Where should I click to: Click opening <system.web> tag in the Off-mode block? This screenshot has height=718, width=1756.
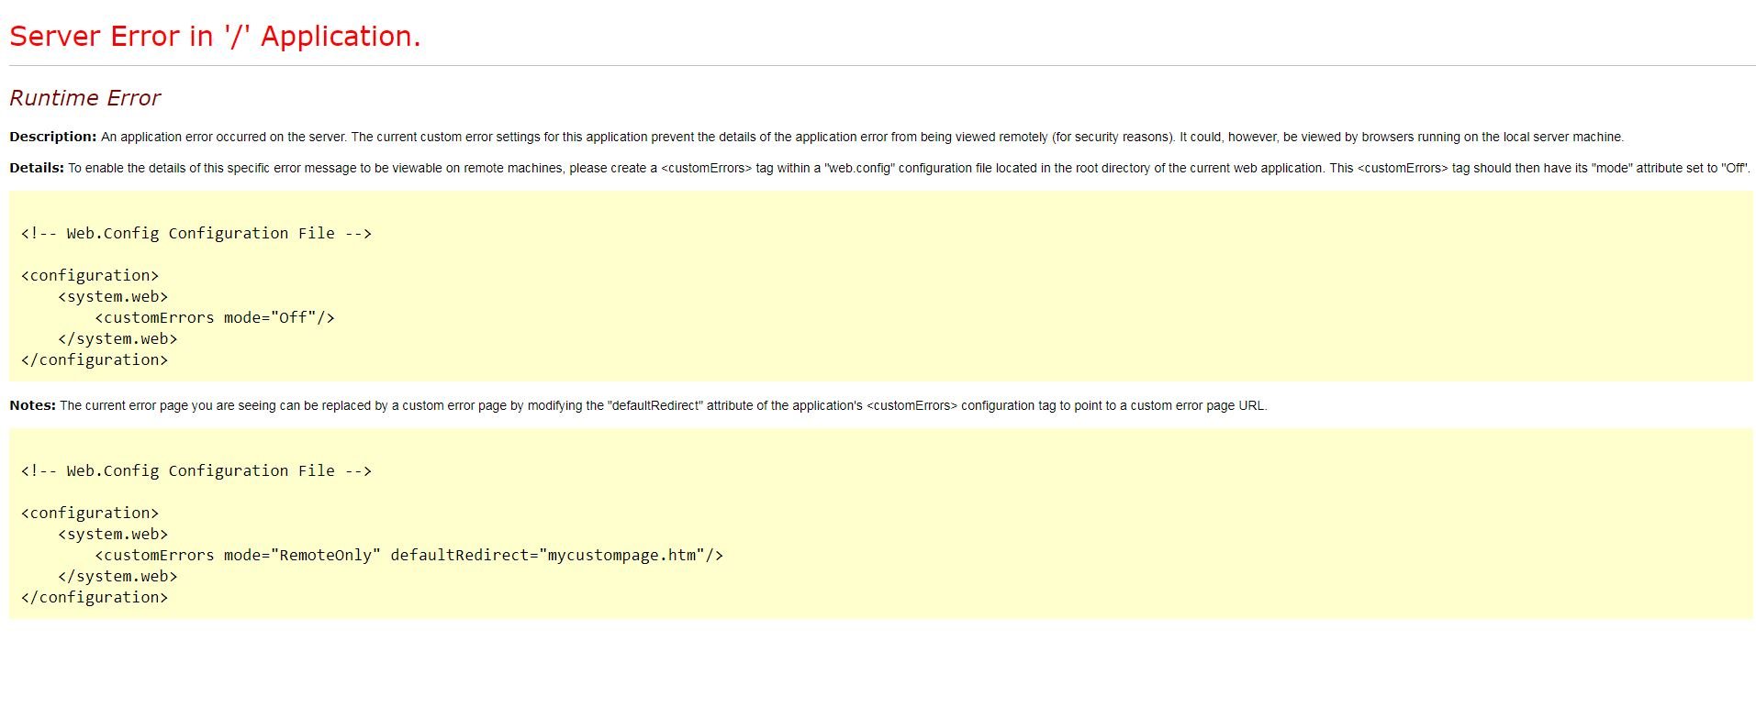(x=113, y=297)
